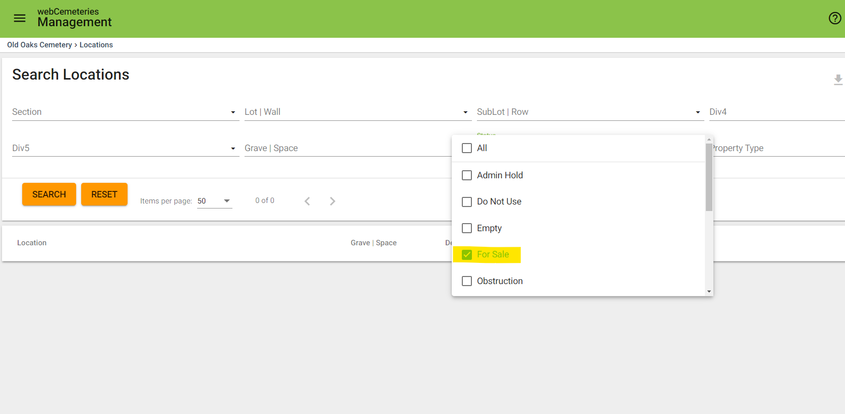This screenshot has width=845, height=414.
Task: Click the status list scrollbar thumb
Action: 709,177
